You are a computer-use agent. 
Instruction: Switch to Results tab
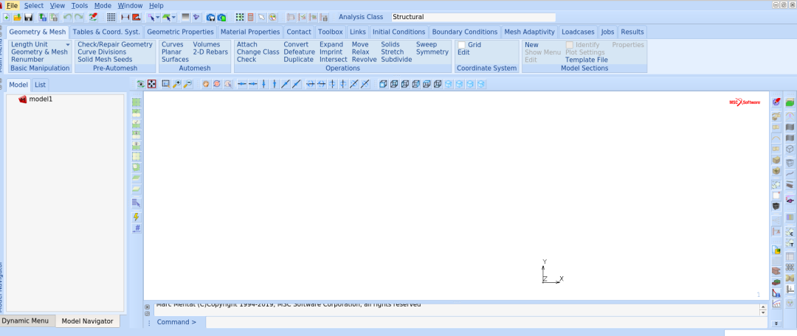[x=632, y=32]
